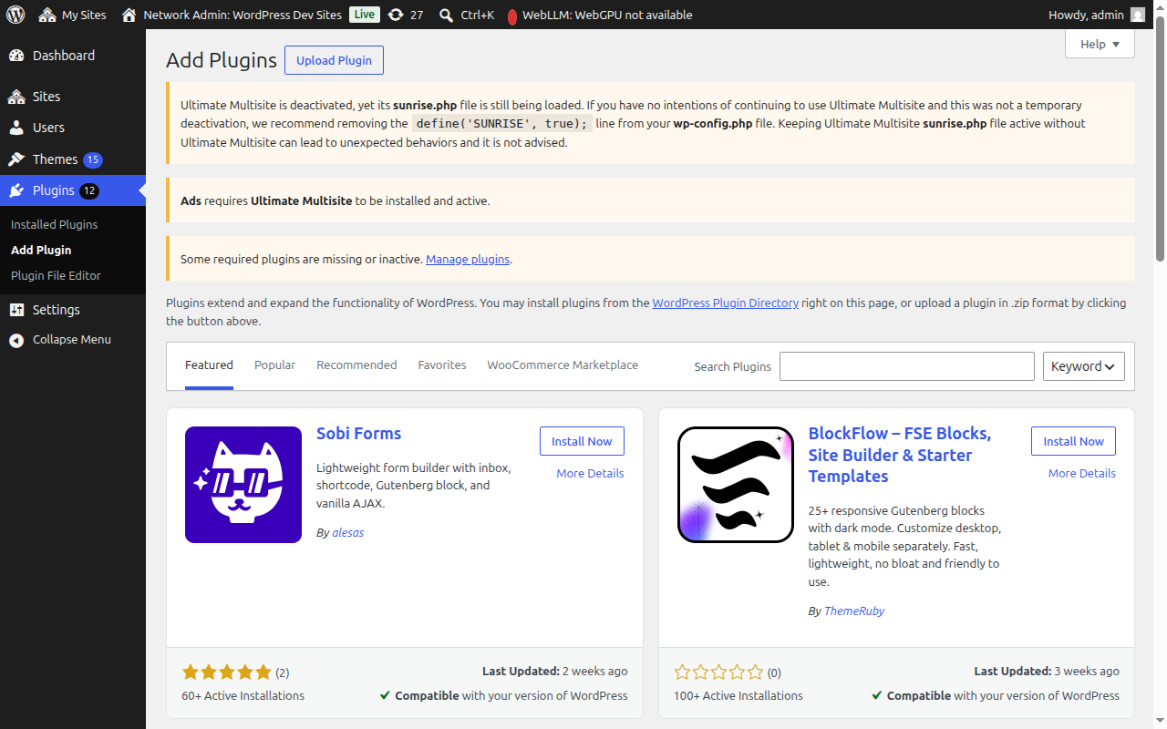Open the Keyword search type dropdown
The height and width of the screenshot is (729, 1167).
pyautogui.click(x=1084, y=366)
